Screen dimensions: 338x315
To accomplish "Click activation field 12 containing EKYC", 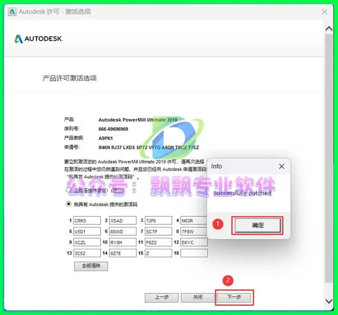I will pyautogui.click(x=194, y=242).
